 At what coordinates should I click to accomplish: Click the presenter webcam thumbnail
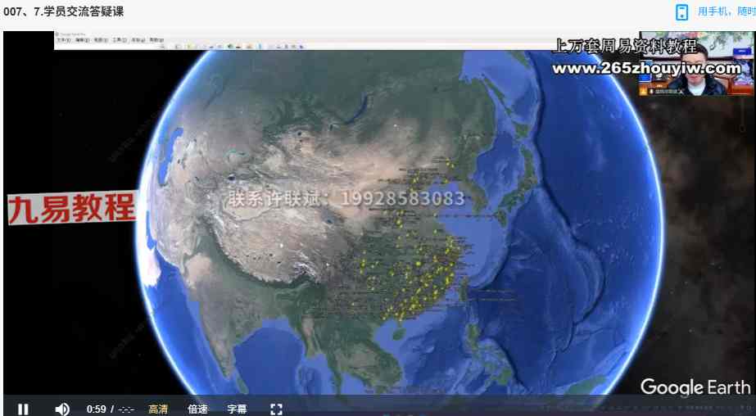684,64
